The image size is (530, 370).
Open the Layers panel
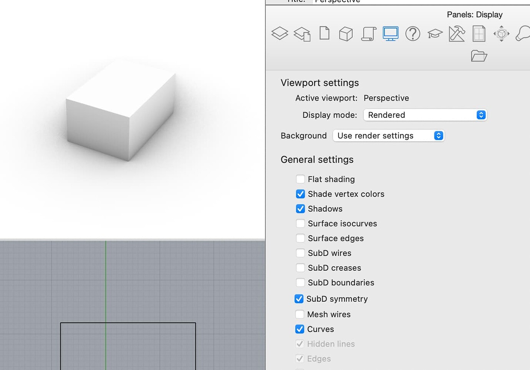pyautogui.click(x=280, y=34)
